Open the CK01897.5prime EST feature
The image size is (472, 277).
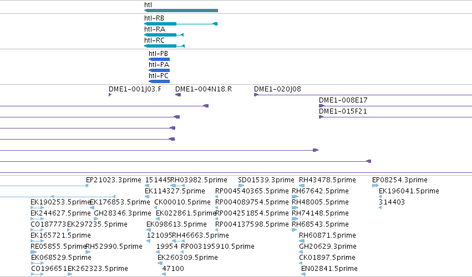coord(301,263)
